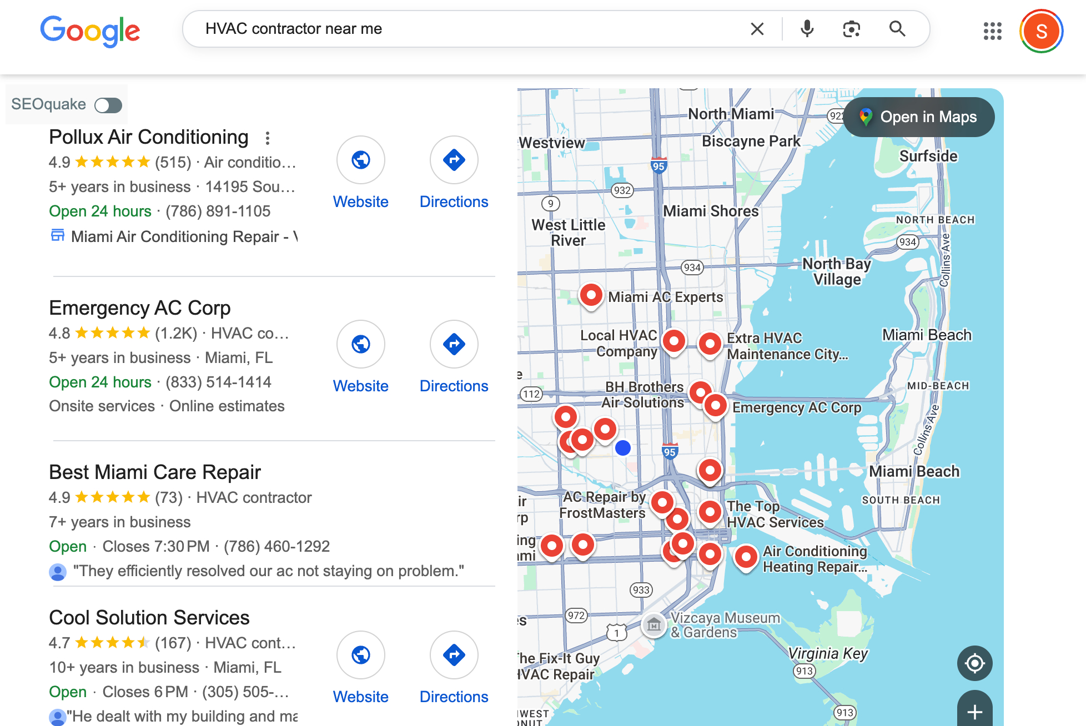1086x726 pixels.
Task: Enable the SEOquake toggle
Action: (x=108, y=104)
